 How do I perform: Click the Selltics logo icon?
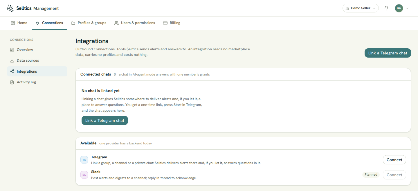[10, 8]
